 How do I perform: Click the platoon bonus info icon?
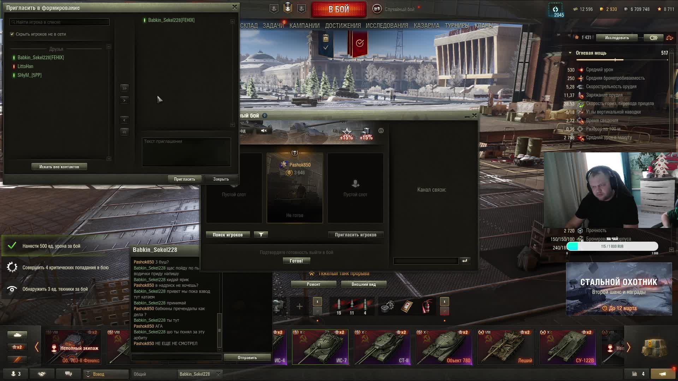(x=381, y=131)
